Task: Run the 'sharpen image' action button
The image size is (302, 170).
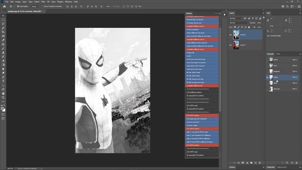Action: [x=202, y=125]
